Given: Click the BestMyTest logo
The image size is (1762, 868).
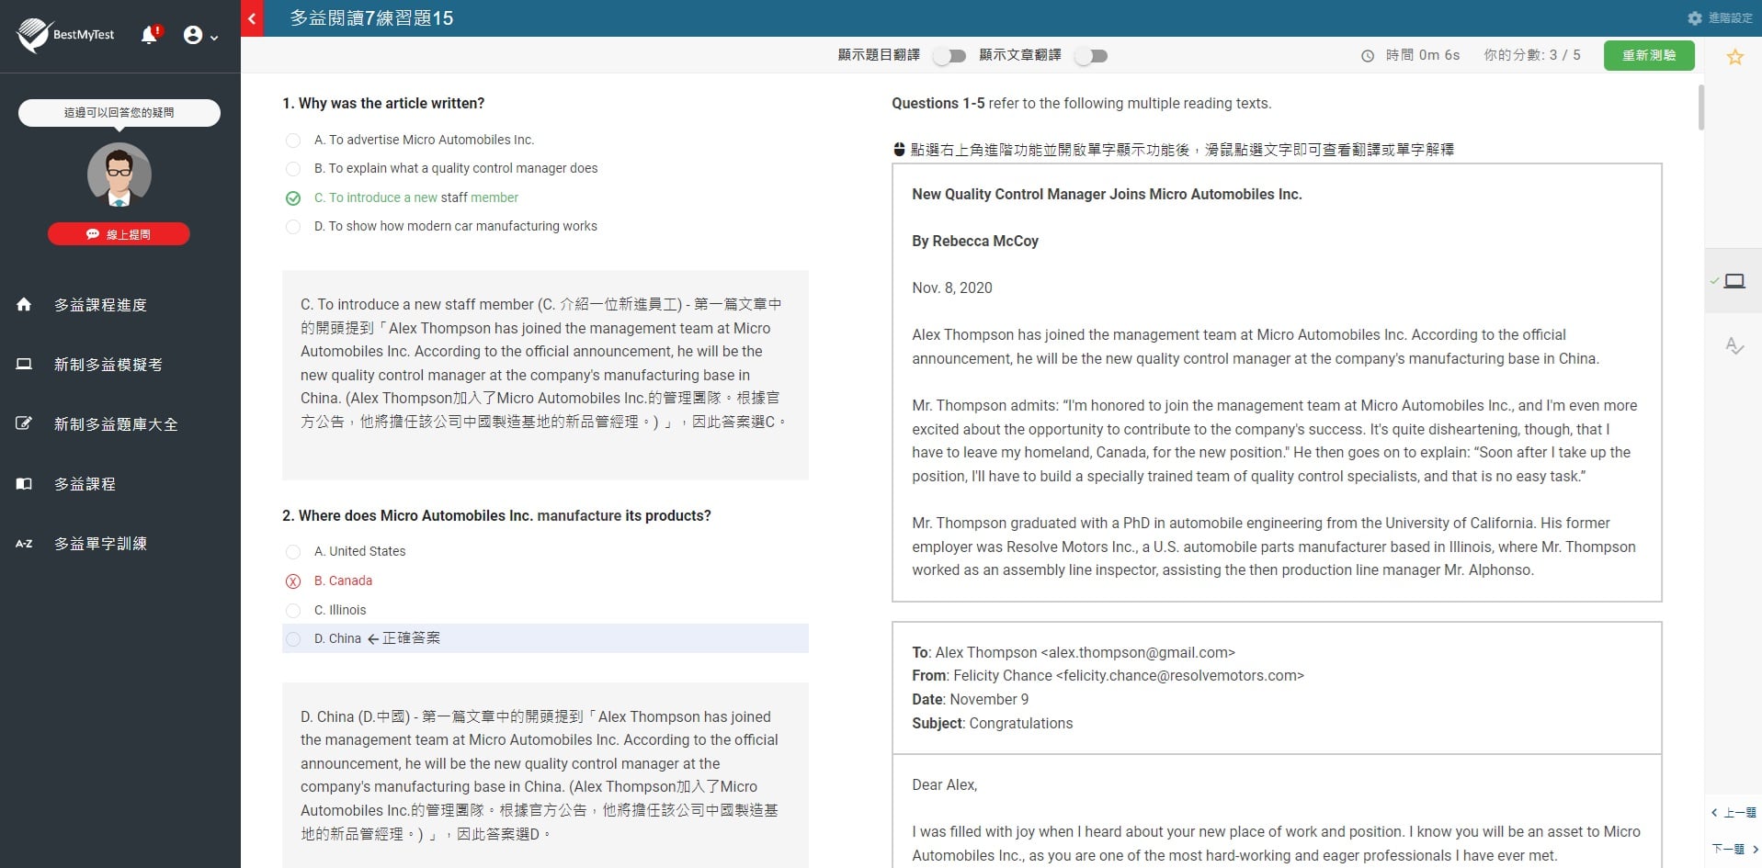Looking at the screenshot, I should click(x=66, y=35).
